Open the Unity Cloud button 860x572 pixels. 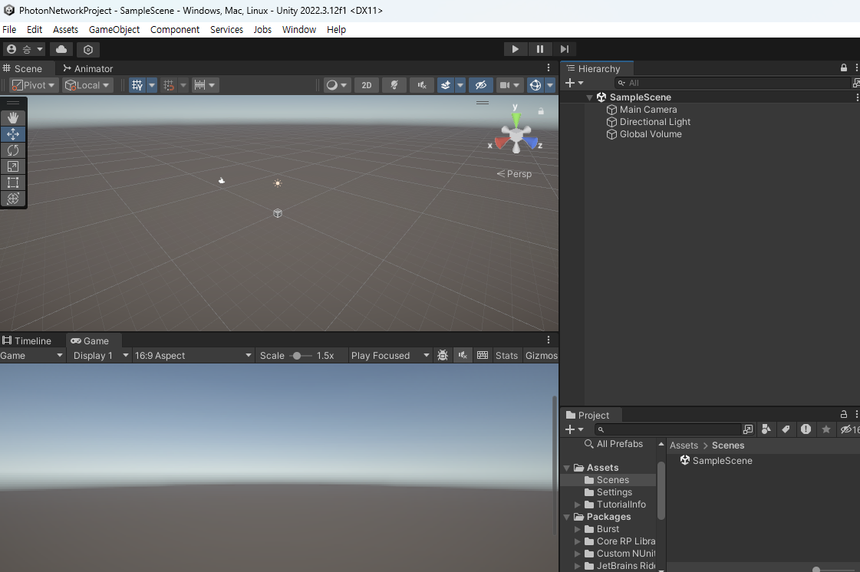click(61, 49)
